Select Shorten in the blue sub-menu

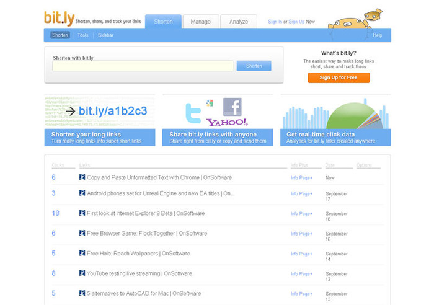(x=60, y=35)
